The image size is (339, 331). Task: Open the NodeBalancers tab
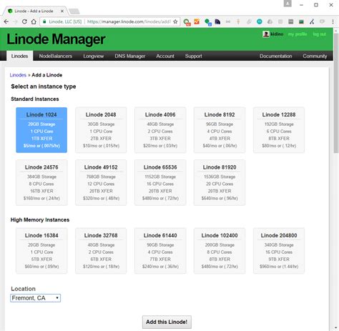pyautogui.click(x=56, y=56)
